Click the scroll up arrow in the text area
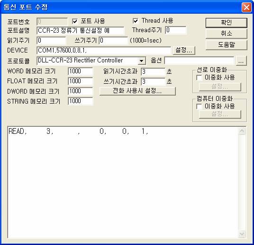The height and width of the screenshot is (245, 254). (x=242, y=131)
